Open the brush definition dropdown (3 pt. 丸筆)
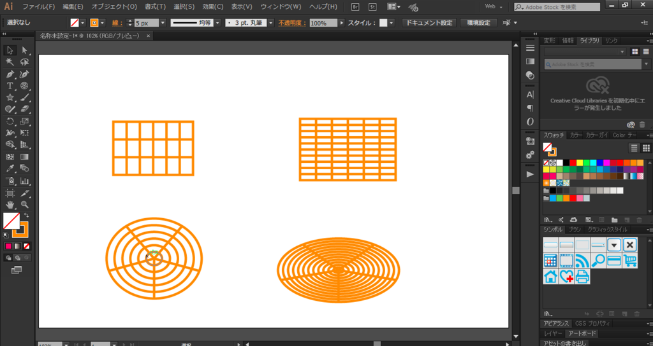653x346 pixels. [x=270, y=23]
